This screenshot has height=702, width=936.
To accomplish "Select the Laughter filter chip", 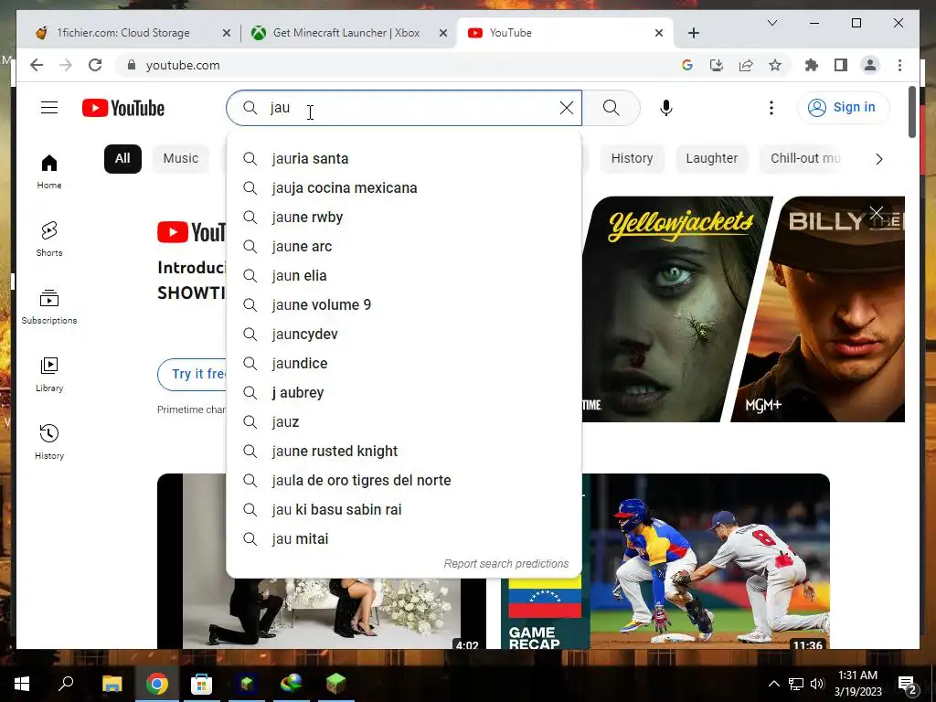I will (x=711, y=159).
